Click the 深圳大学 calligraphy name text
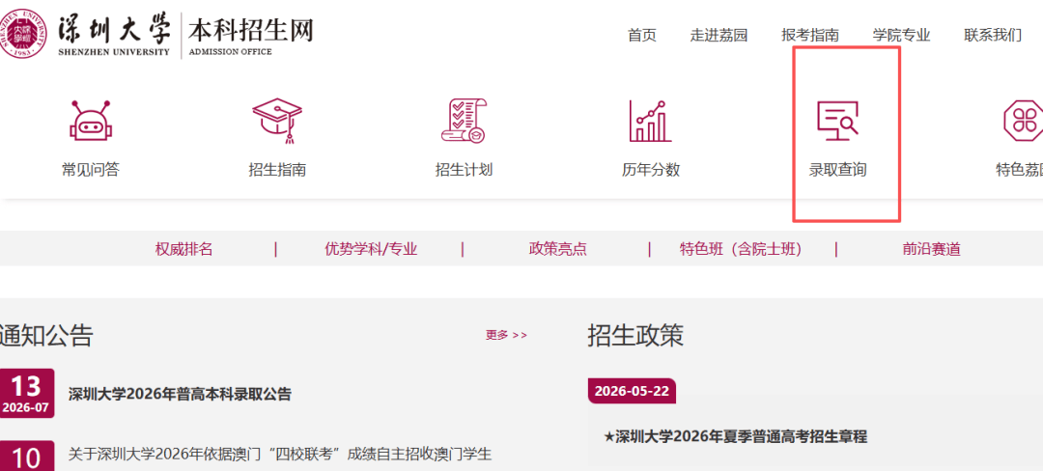Viewport: 1043px width, 471px height. tap(114, 29)
